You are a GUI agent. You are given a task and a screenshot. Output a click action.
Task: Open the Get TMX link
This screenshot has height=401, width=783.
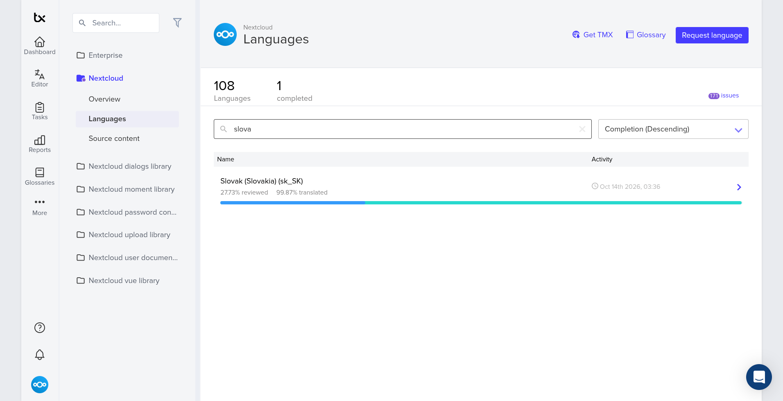point(593,35)
